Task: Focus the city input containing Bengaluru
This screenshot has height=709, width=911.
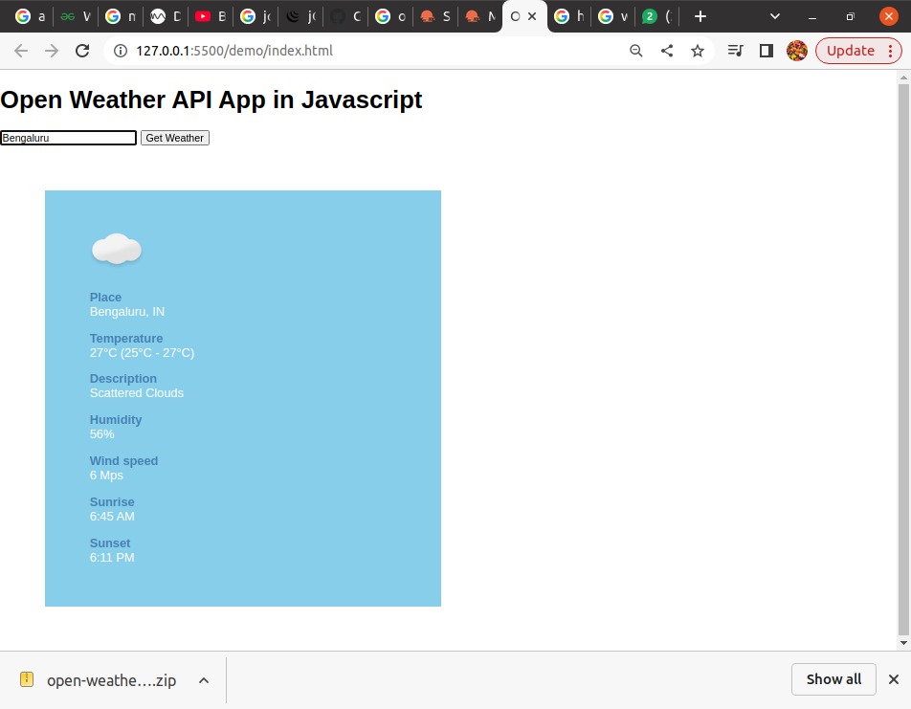Action: click(69, 138)
